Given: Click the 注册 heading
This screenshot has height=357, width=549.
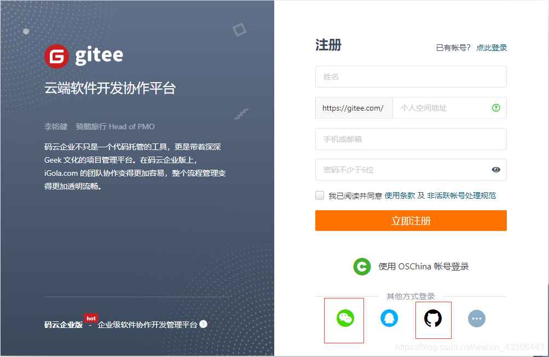Looking at the screenshot, I should click(x=328, y=45).
